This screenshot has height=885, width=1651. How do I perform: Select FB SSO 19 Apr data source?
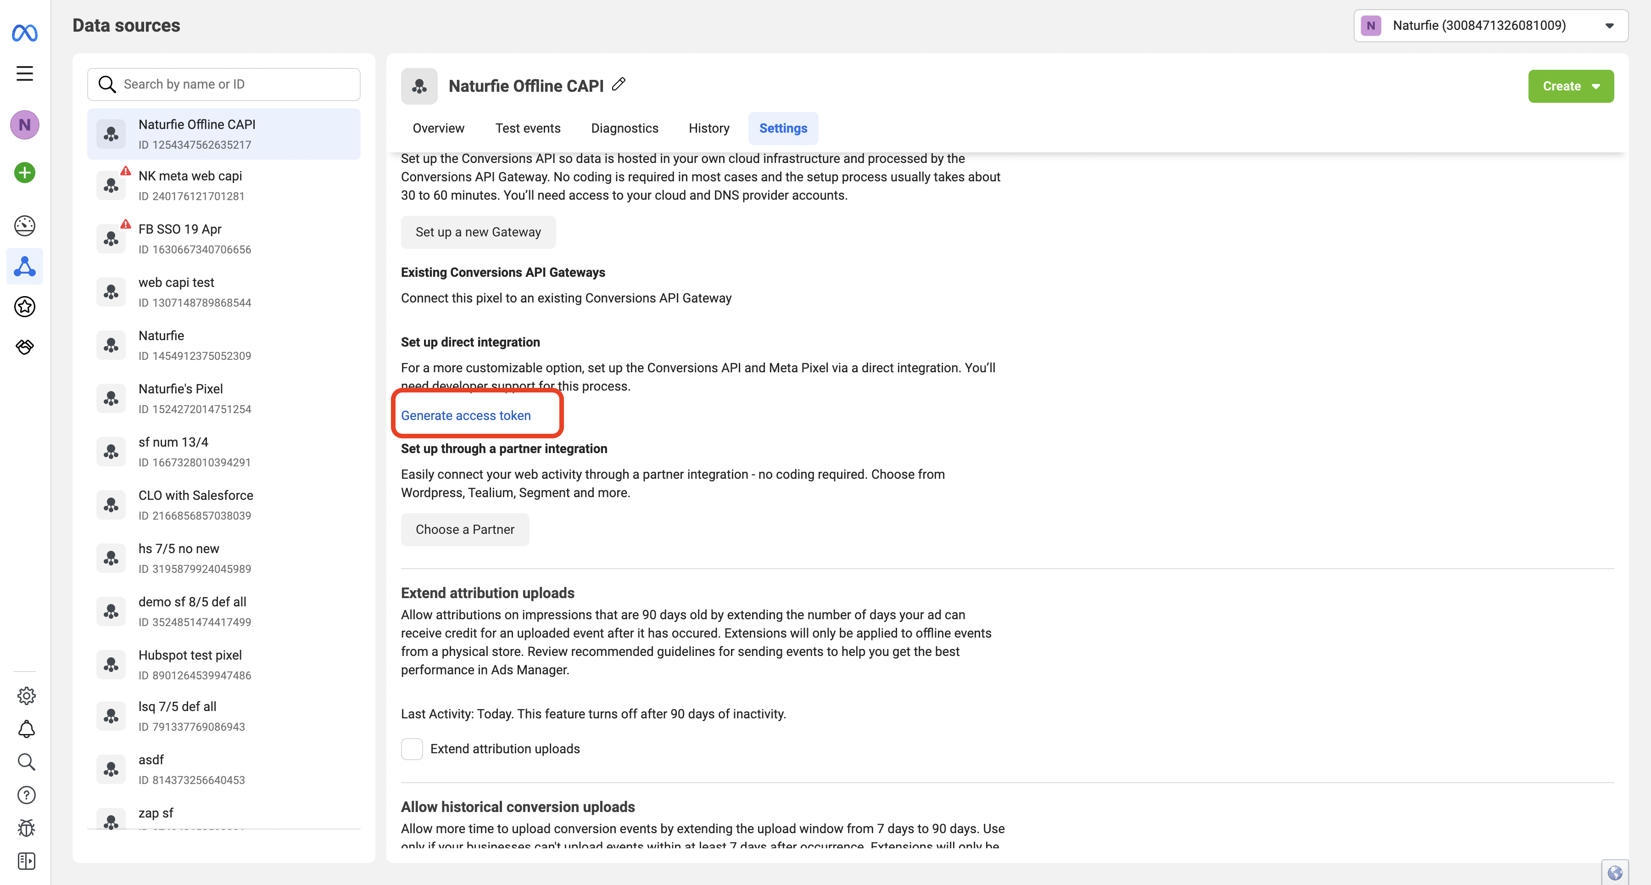(x=223, y=239)
